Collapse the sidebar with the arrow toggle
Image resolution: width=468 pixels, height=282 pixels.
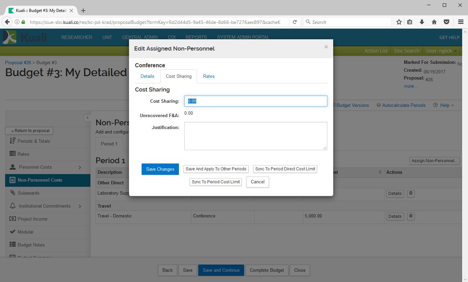click(x=87, y=118)
